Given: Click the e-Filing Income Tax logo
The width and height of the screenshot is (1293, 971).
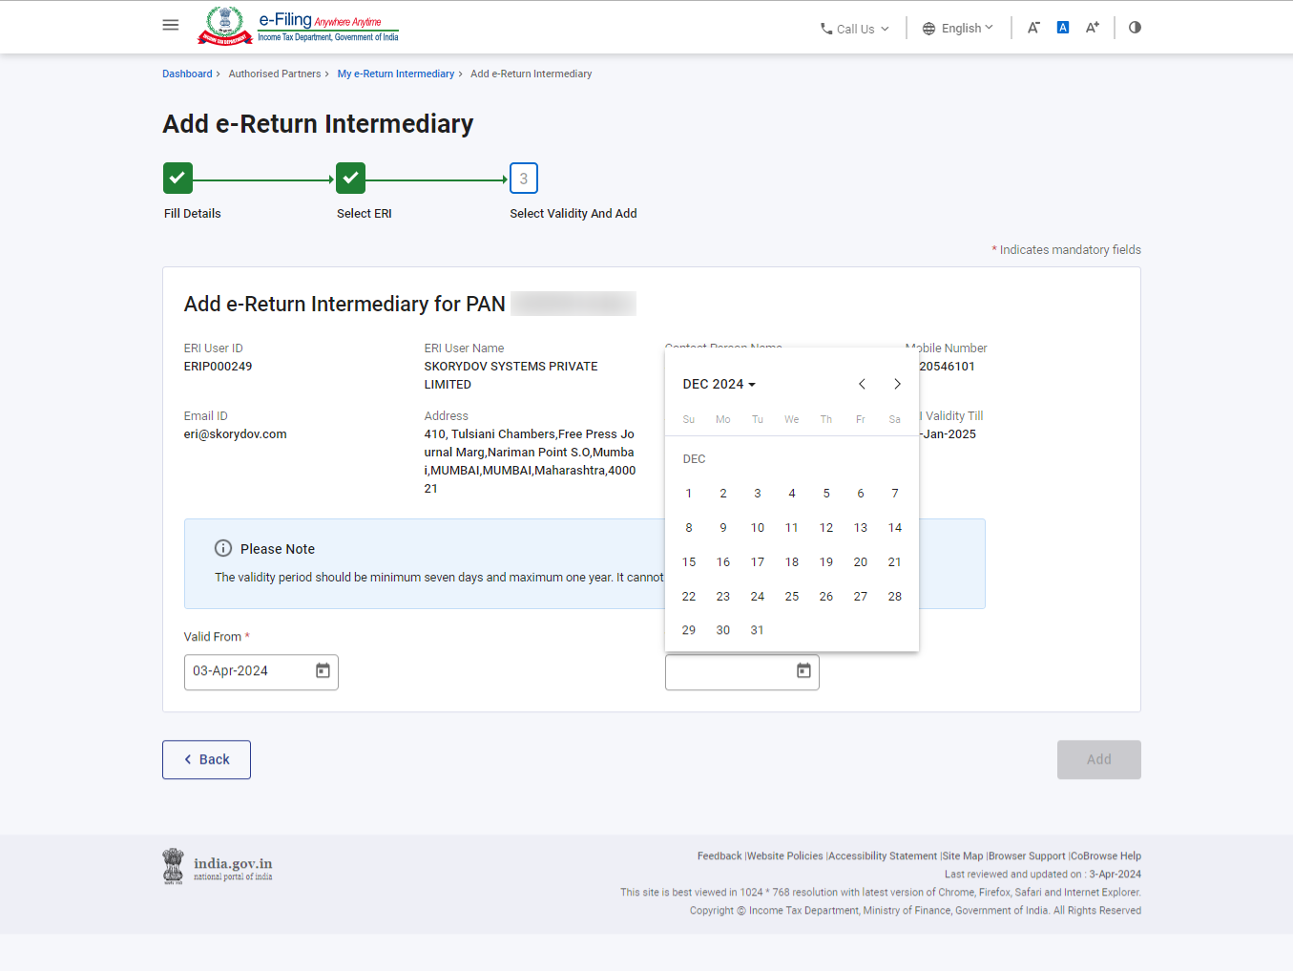Looking at the screenshot, I should pos(297,26).
